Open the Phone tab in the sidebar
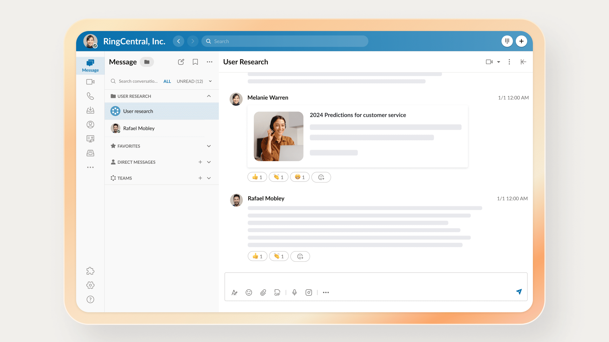 [90, 96]
